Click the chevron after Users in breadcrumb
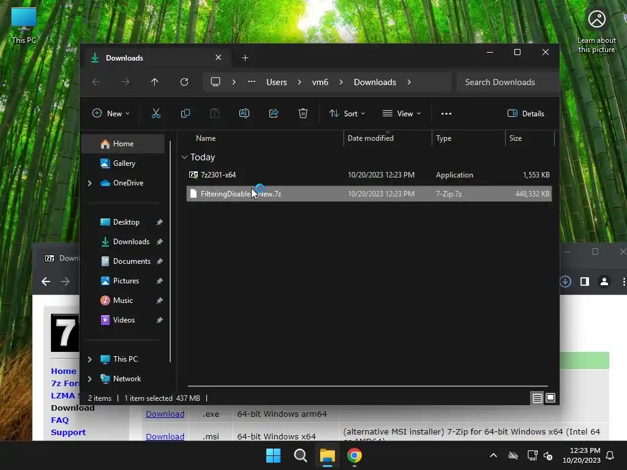The width and height of the screenshot is (627, 470). 299,82
